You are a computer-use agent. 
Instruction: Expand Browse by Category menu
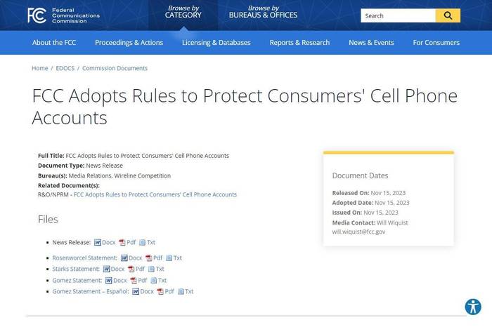click(183, 12)
